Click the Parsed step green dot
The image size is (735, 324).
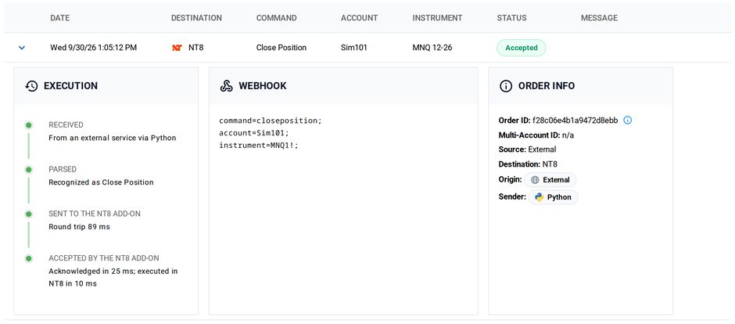[x=29, y=169]
